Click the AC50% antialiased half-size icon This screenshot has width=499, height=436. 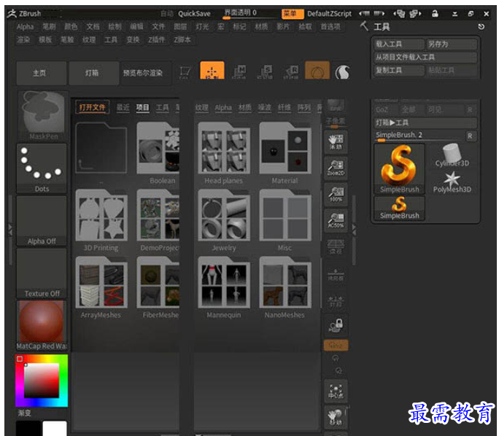tap(336, 220)
